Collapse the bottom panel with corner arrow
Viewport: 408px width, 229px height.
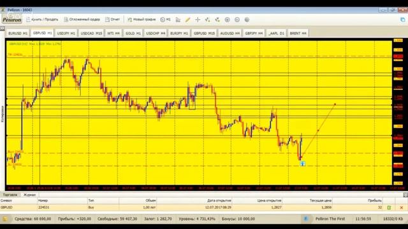[x=405, y=195]
